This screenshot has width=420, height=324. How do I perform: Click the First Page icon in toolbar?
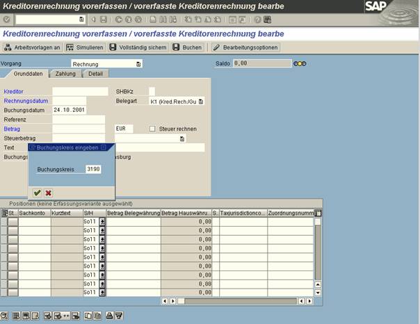[188, 19]
